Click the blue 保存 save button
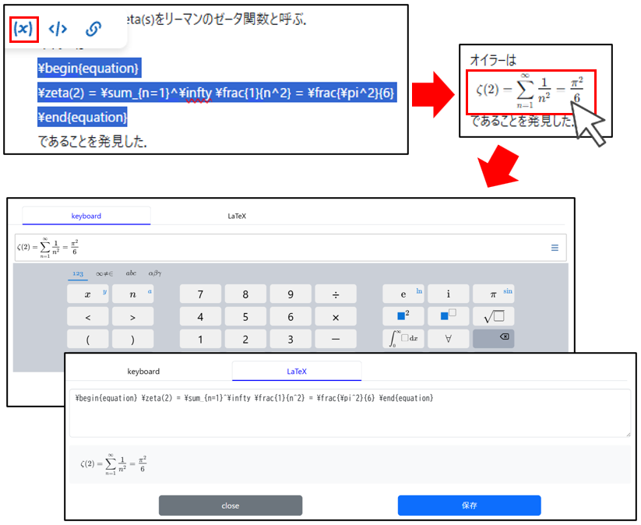Image resolution: width=641 pixels, height=525 pixels. (x=469, y=506)
